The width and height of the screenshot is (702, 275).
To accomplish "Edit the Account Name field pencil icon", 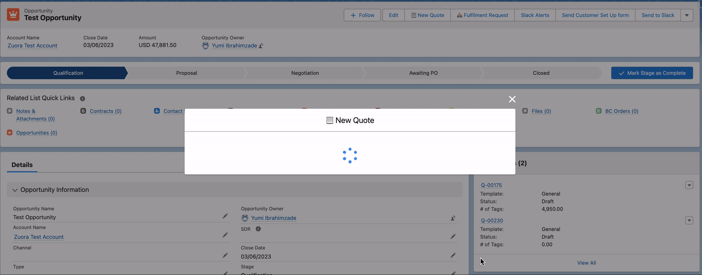I will (225, 235).
